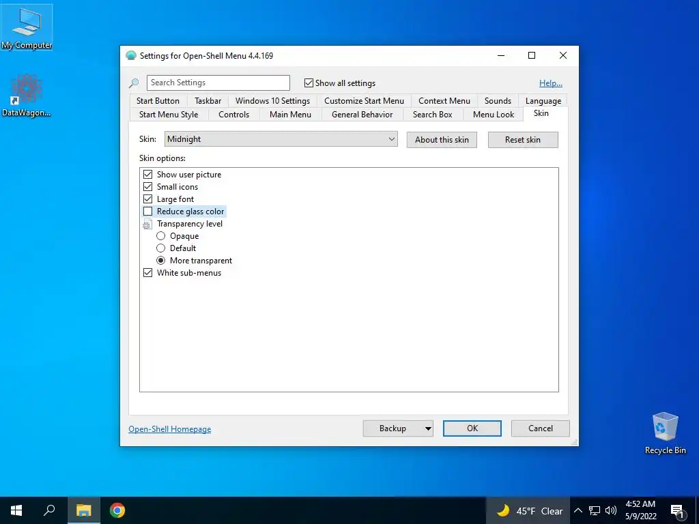Uncheck the Large font option
Screen dimensions: 699x524
point(147,199)
